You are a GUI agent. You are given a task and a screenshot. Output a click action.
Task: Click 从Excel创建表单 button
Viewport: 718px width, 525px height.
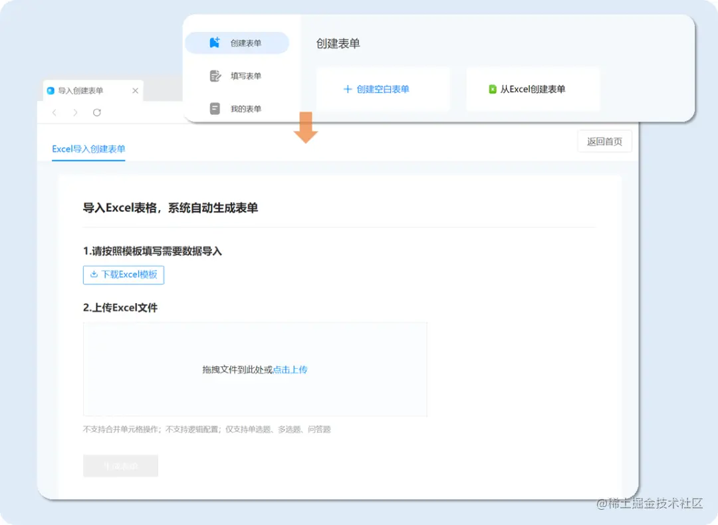pos(533,89)
